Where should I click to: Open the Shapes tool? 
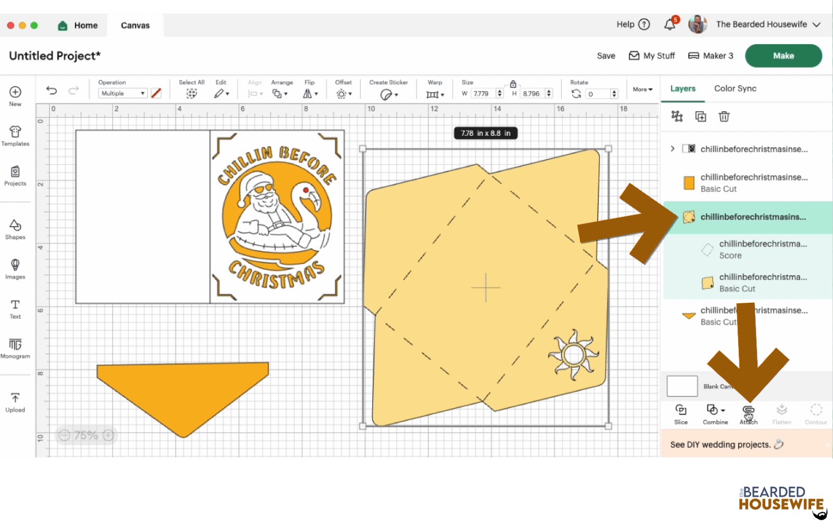click(15, 229)
